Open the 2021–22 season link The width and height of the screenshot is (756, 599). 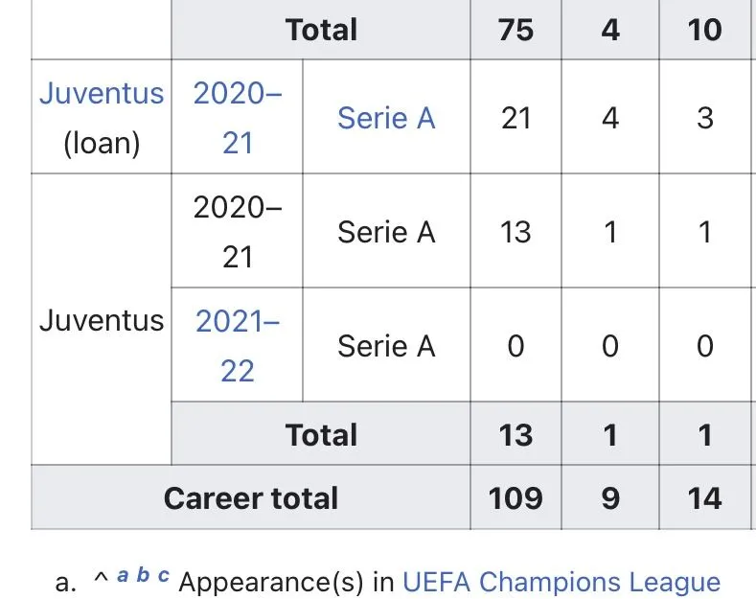pyautogui.click(x=238, y=345)
